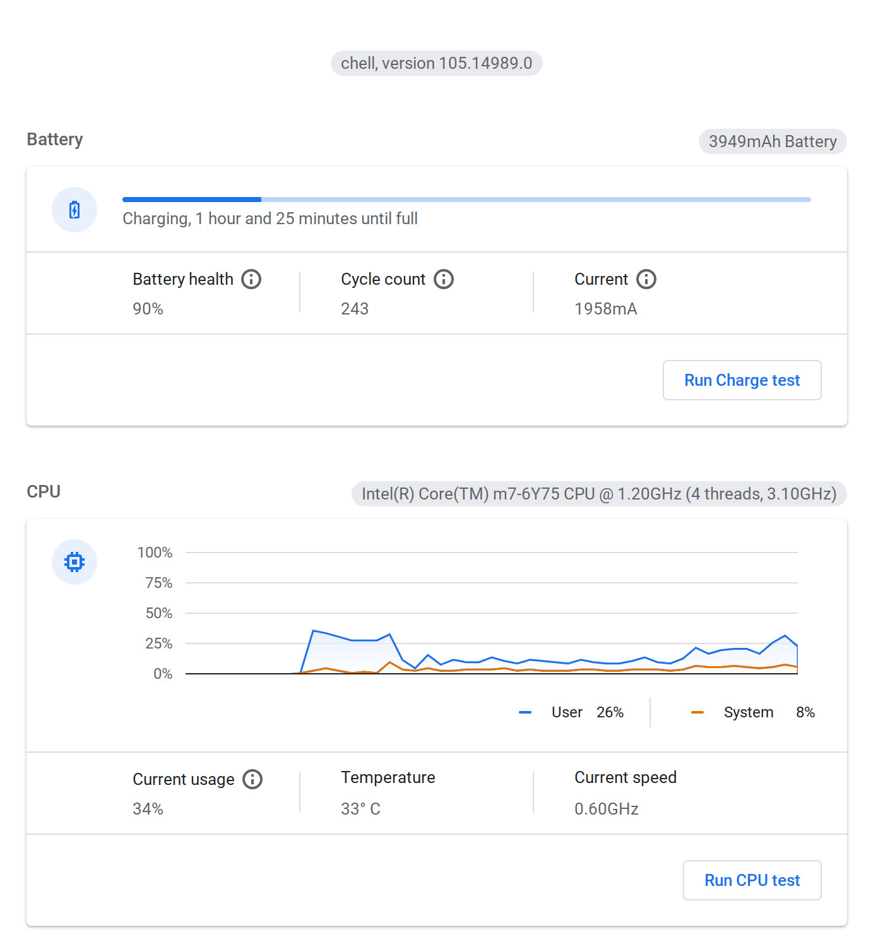890x951 pixels.
Task: Run the Charge test
Action: pyautogui.click(x=742, y=380)
